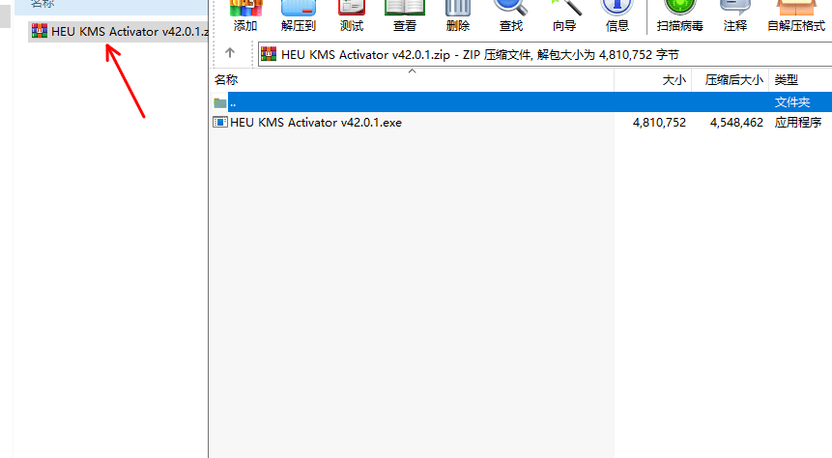Click the archive path address bar
Viewport: 832px width, 458px height.
[x=541, y=54]
